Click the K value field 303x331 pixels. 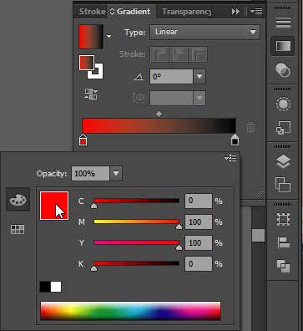tap(199, 263)
